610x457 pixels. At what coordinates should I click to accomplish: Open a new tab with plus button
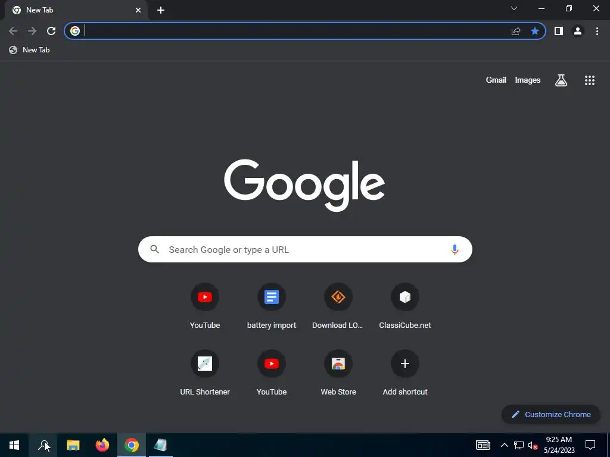point(161,10)
